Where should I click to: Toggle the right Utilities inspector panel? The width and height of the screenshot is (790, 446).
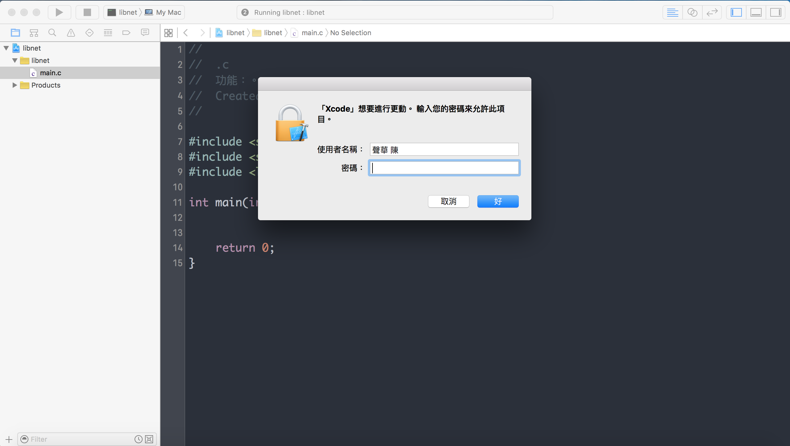tap(775, 12)
